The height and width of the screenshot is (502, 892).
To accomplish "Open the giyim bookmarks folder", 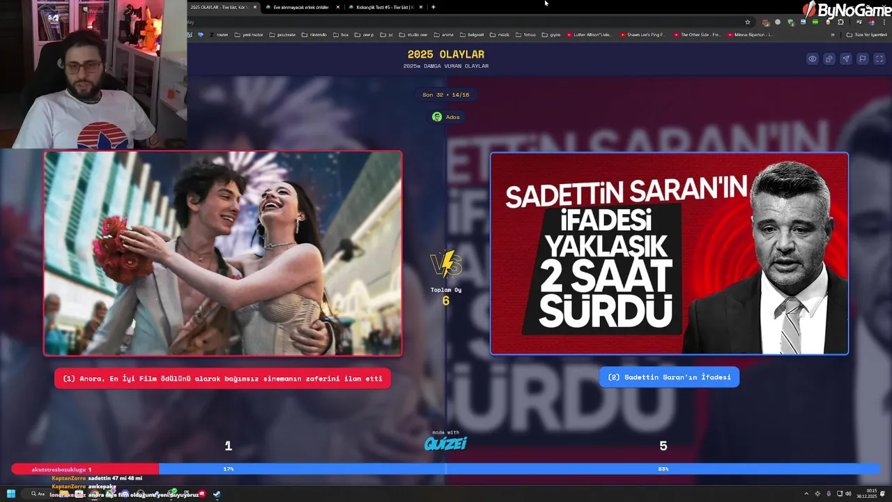I will [x=551, y=34].
